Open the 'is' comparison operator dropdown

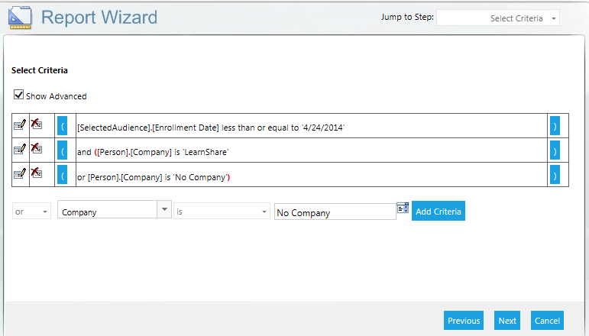point(222,212)
